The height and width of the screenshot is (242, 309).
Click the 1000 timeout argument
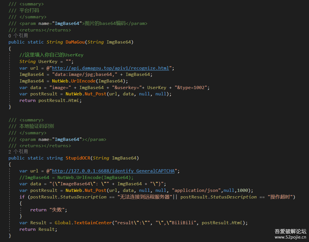(x=242, y=190)
